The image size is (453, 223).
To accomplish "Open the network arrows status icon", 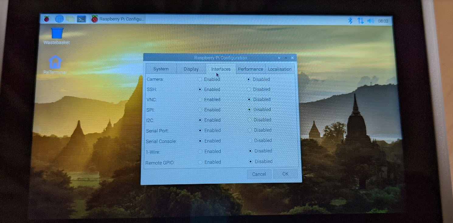I will tap(360, 21).
